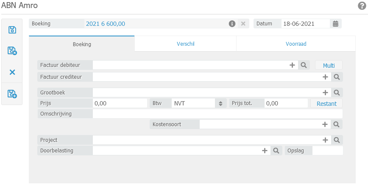Open the help question mark icon

[x=362, y=6]
